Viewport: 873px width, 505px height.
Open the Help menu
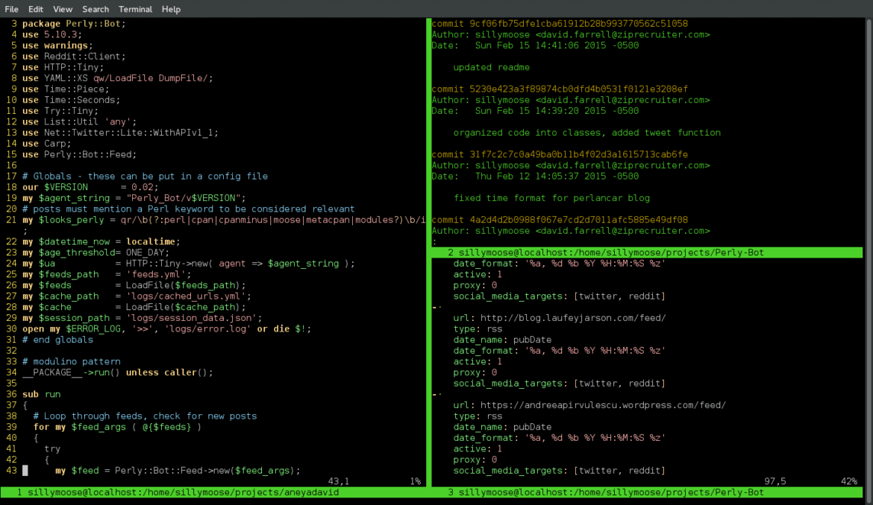pyautogui.click(x=171, y=9)
